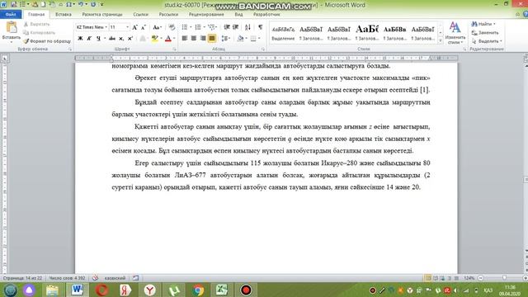Toggle italic (К) formatting
528x297 pixels.
89,39
